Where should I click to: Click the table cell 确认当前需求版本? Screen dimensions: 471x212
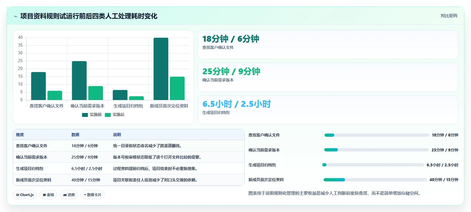32,157
